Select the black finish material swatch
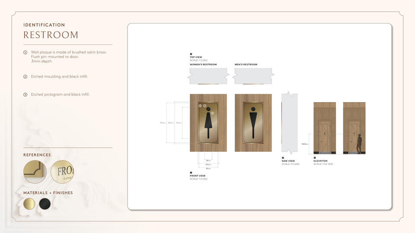 (45, 204)
